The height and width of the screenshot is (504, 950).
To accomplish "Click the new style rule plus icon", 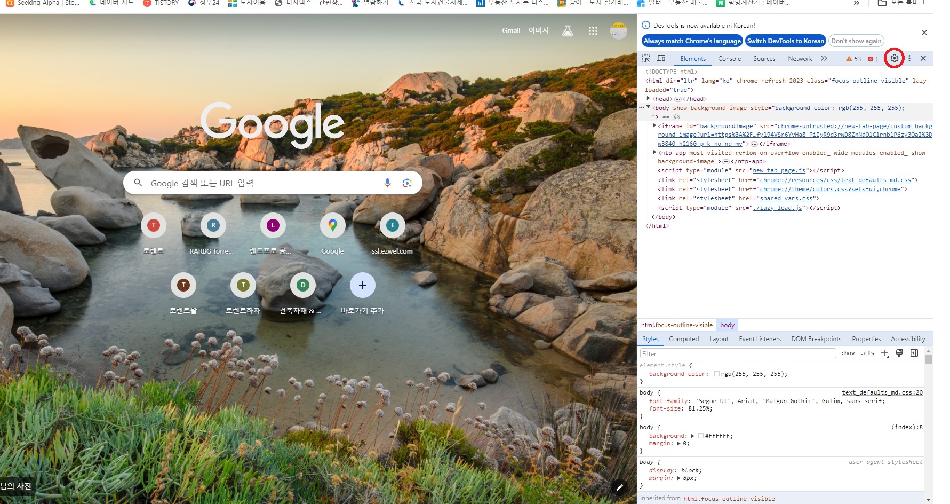I will (x=885, y=353).
